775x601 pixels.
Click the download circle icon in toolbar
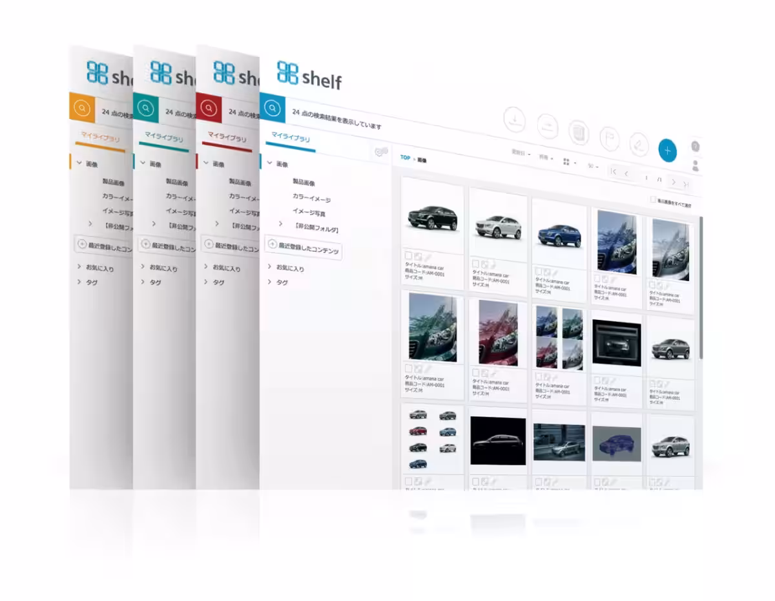[515, 120]
